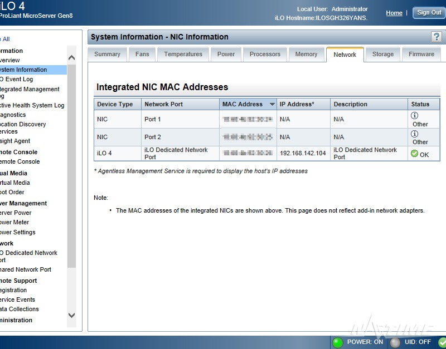Image resolution: width=446 pixels, height=349 pixels.
Task: Open Integrated Management Log in sidebar
Action: point(30,92)
